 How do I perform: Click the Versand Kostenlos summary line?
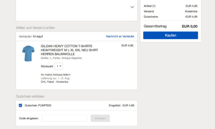tap(171, 11)
